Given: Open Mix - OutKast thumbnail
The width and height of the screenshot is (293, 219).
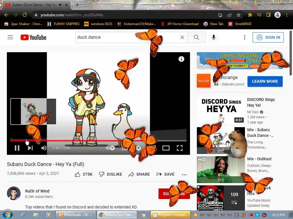Looking at the screenshot, I should (x=221, y=170).
